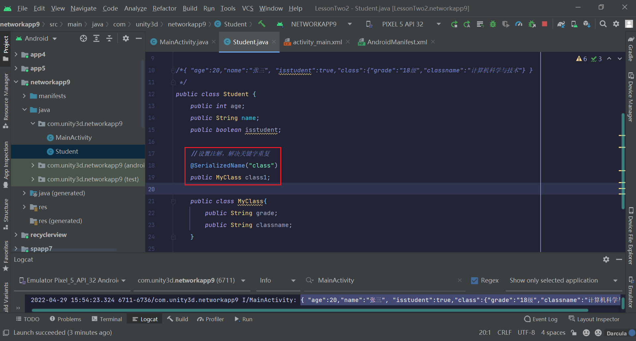Toggle the Structure tool window
Screen dimensions: 636x341
coord(6,214)
